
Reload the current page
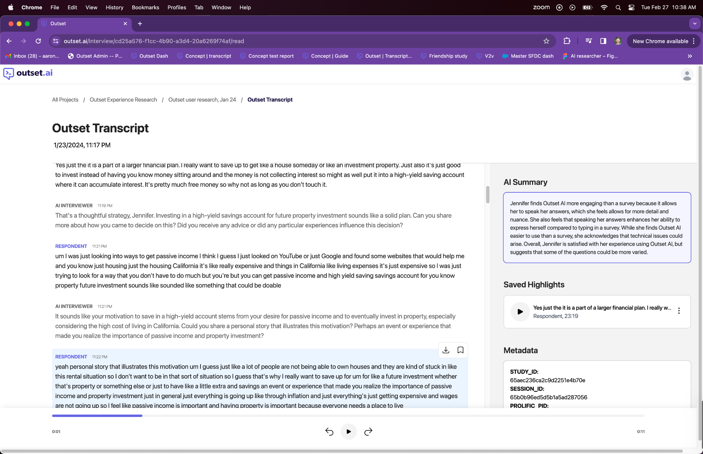click(38, 41)
